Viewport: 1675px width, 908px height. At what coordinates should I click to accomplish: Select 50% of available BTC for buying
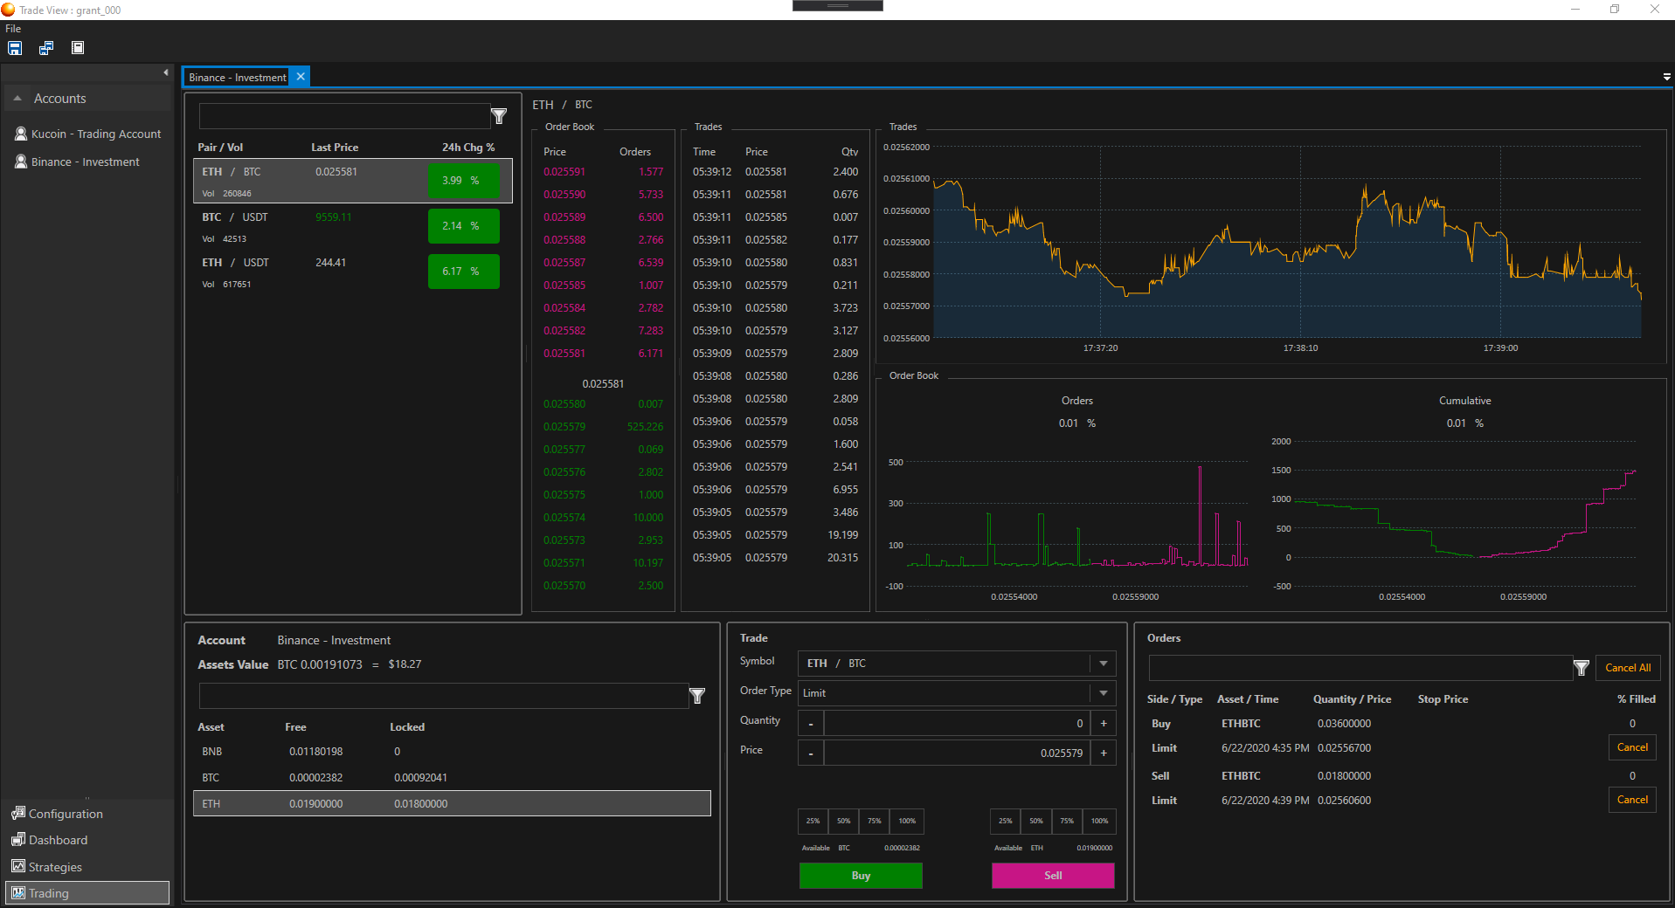point(843,822)
